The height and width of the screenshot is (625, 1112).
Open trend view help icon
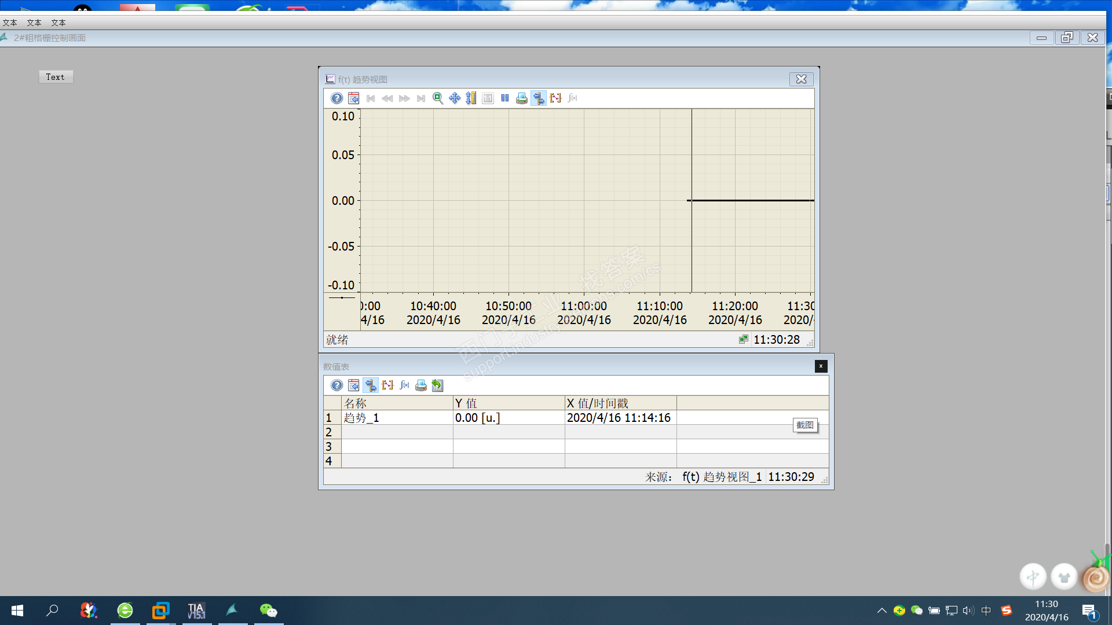(336, 98)
